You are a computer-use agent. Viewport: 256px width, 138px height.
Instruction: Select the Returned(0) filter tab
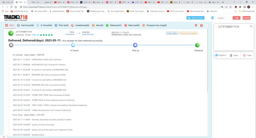tap(132, 25)
